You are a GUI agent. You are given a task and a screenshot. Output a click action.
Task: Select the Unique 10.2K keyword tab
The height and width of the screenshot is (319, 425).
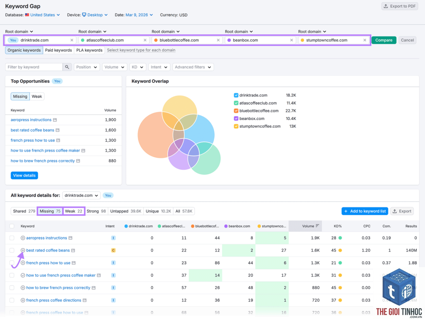(158, 211)
